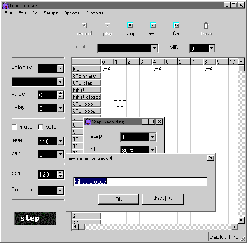
Task: Click the step mode button
Action: click(x=35, y=219)
